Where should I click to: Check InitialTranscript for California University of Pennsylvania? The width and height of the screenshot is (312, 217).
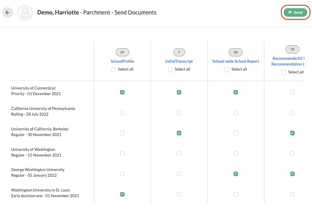pos(179,112)
